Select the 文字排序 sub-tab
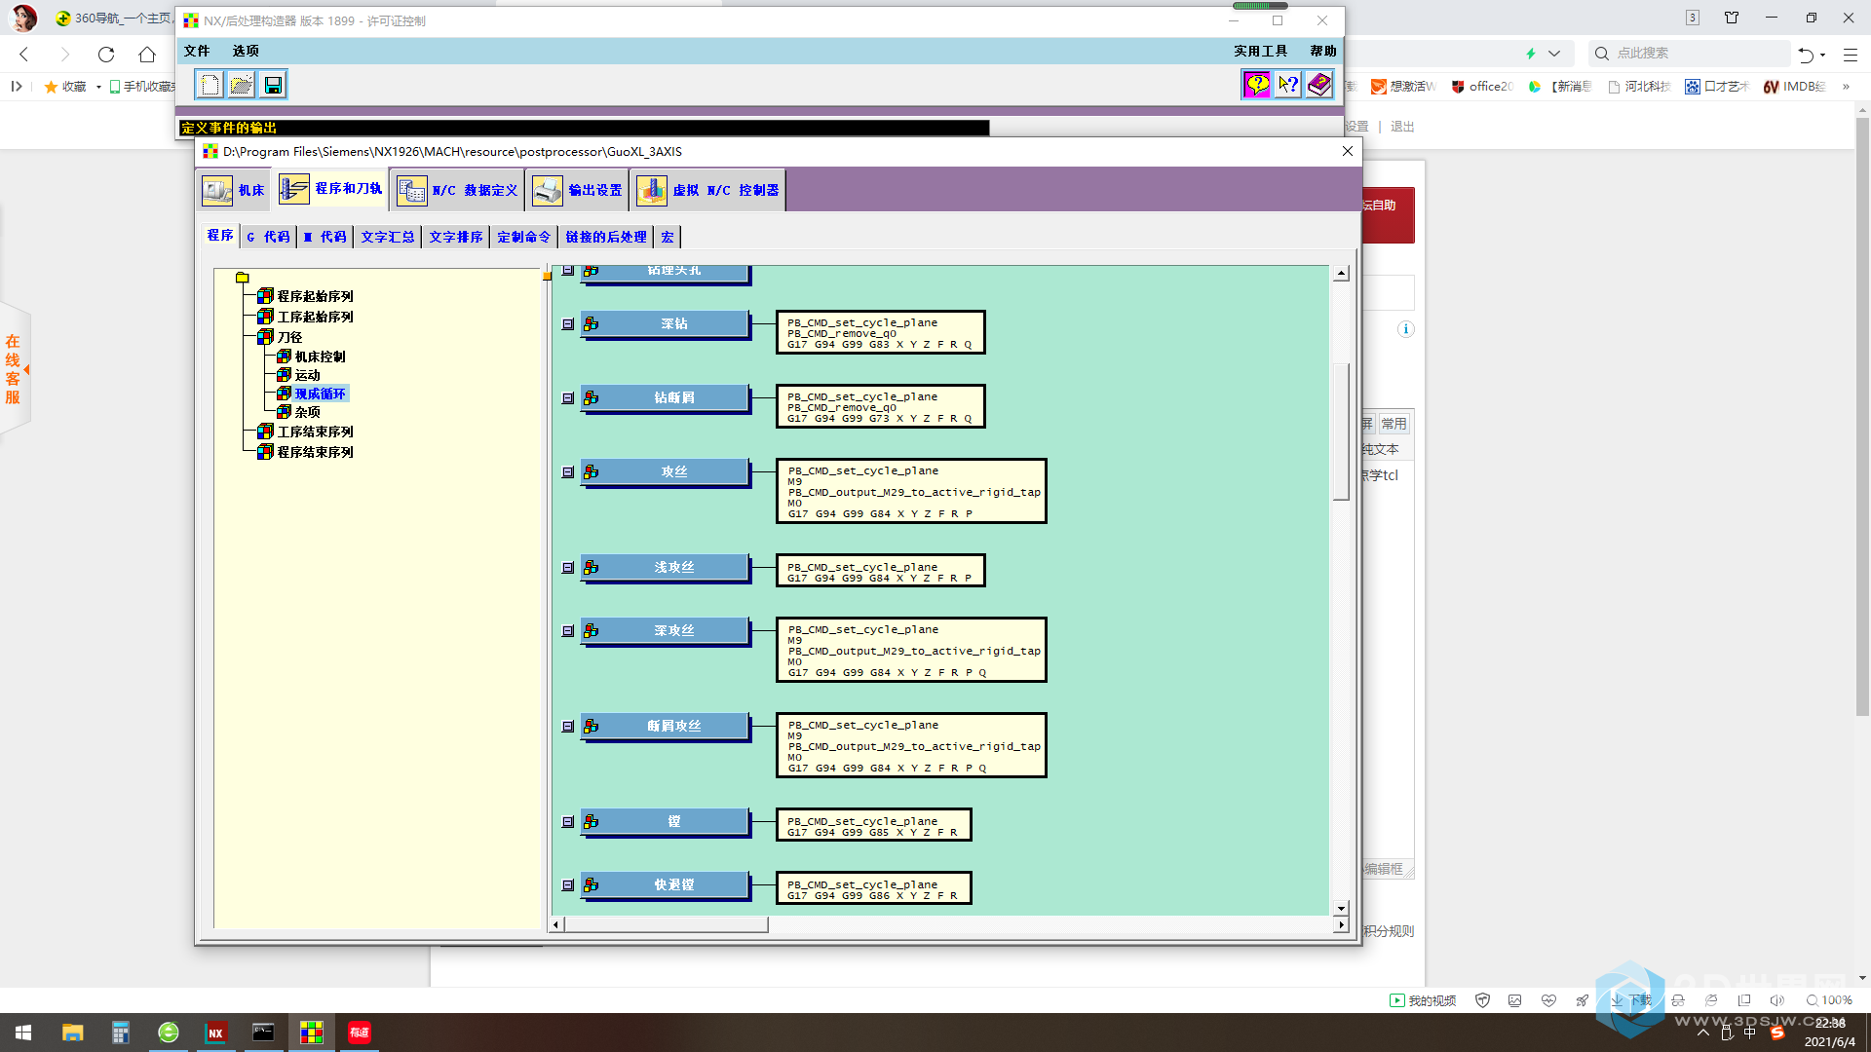Screen dimensions: 1871x1052 [x=456, y=237]
